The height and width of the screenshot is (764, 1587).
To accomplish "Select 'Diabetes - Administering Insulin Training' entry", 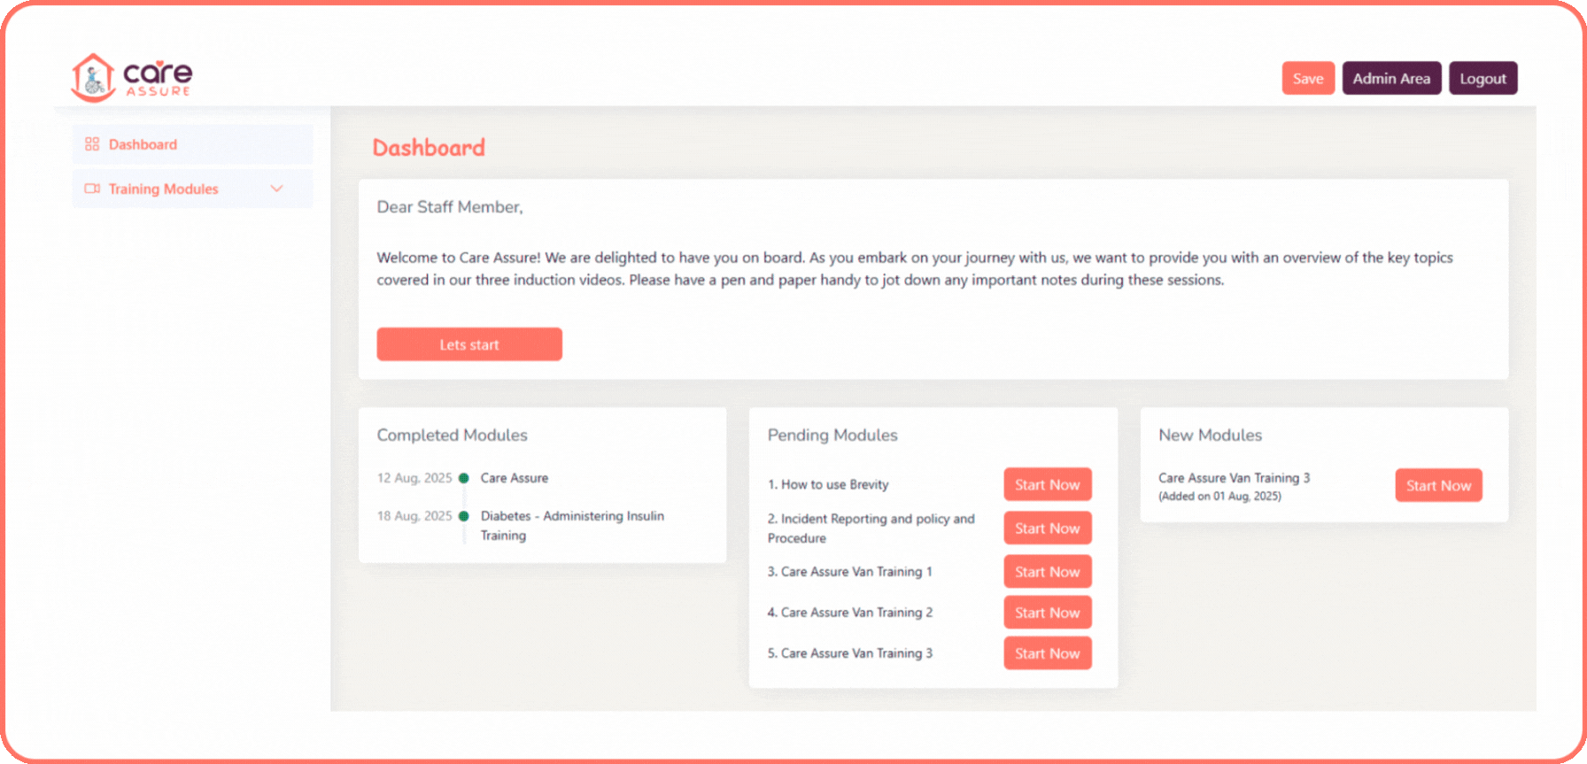I will coord(572,526).
